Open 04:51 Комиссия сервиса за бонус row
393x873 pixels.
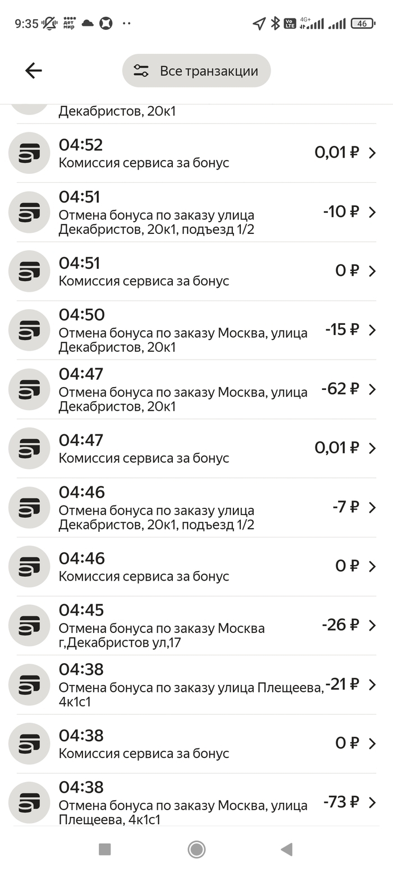tap(196, 272)
